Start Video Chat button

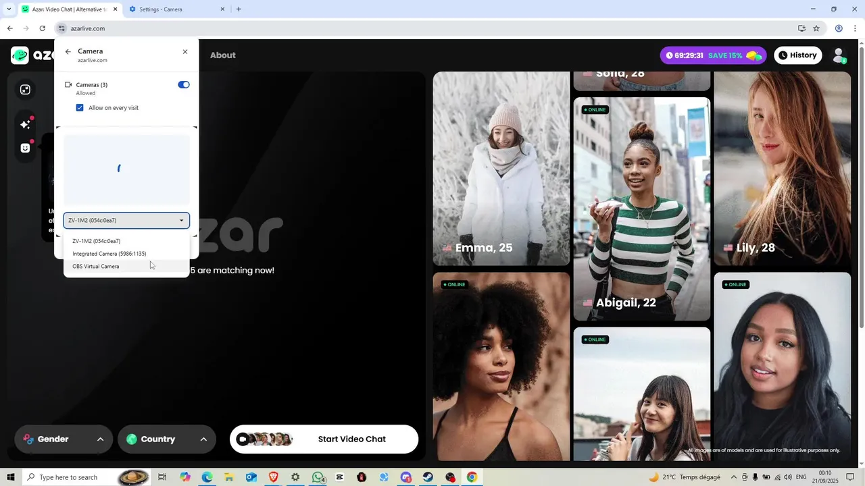click(x=324, y=439)
